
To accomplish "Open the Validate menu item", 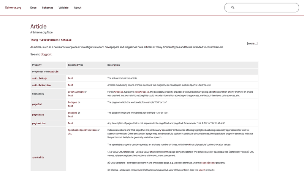I will click(63, 8).
